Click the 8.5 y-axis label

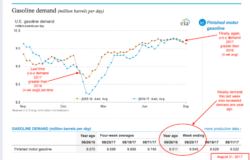[18, 84]
